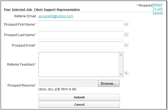
Task: Click inside the Referrer Feedback text area
Action: [79, 64]
